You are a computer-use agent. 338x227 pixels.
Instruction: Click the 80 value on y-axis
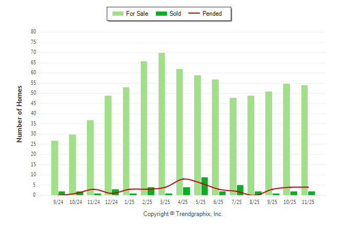[33, 32]
